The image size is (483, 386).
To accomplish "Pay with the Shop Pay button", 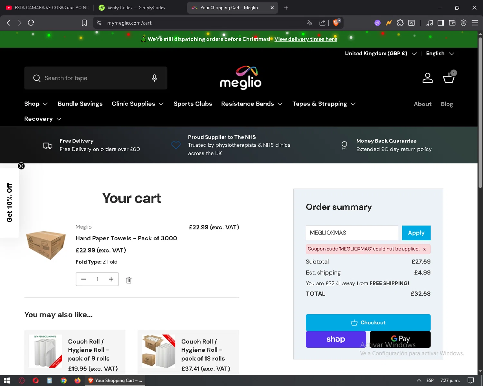I will pos(336,339).
